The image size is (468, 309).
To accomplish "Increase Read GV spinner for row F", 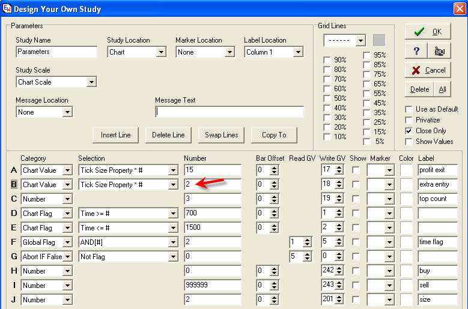I will [308, 239].
